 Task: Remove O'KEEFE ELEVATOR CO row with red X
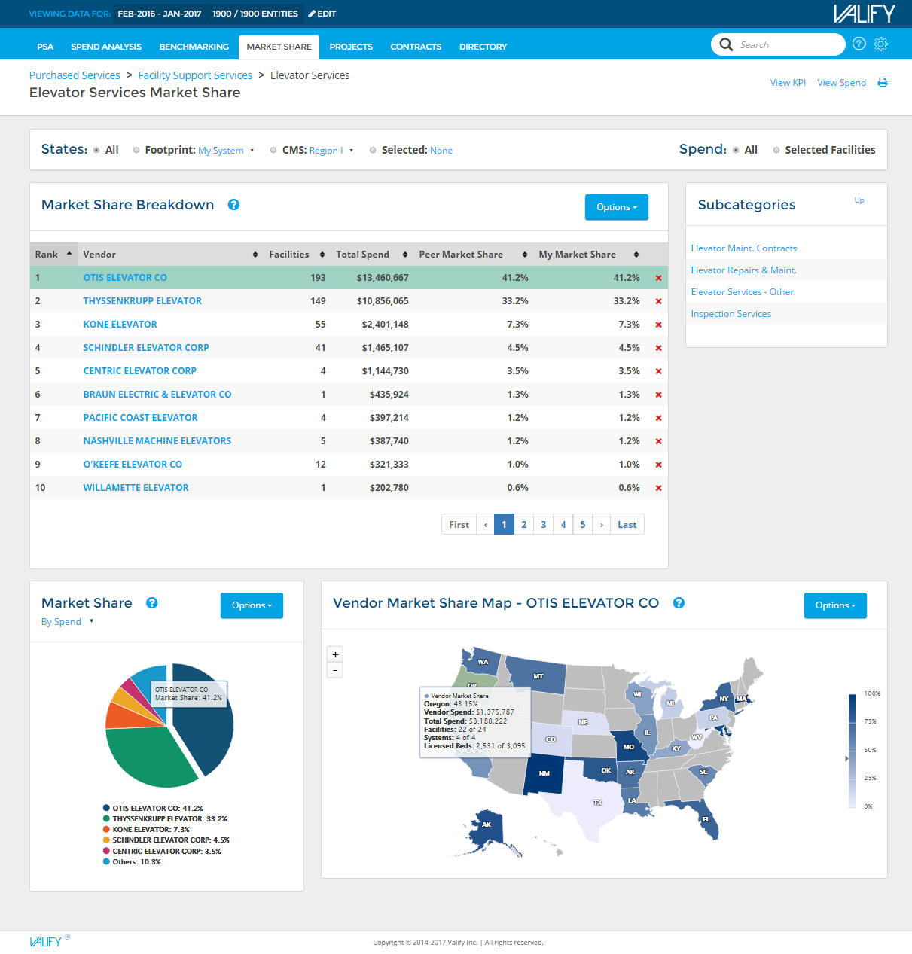click(658, 465)
